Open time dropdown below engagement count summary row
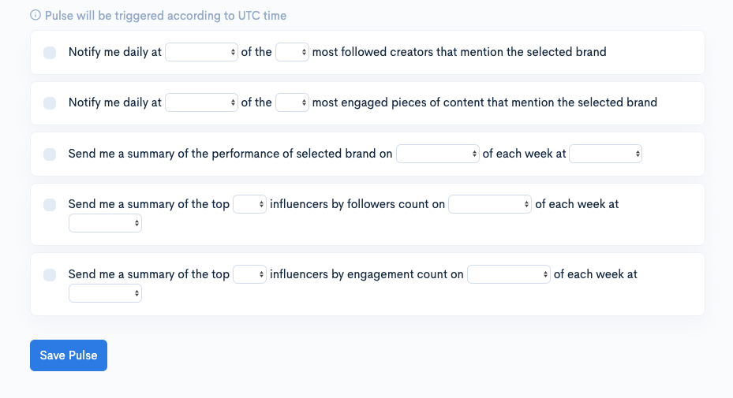Viewport: 733px width, 398px height. click(105, 293)
